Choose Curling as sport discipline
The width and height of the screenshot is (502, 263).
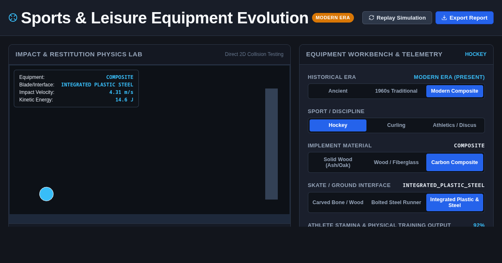(x=396, y=125)
